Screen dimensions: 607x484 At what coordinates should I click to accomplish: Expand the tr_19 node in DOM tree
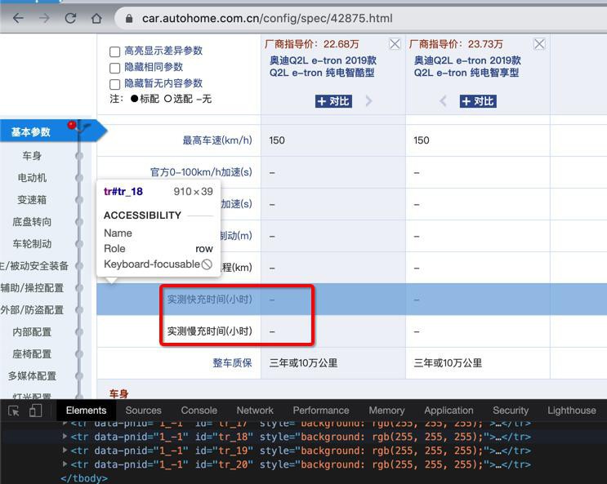(x=65, y=451)
